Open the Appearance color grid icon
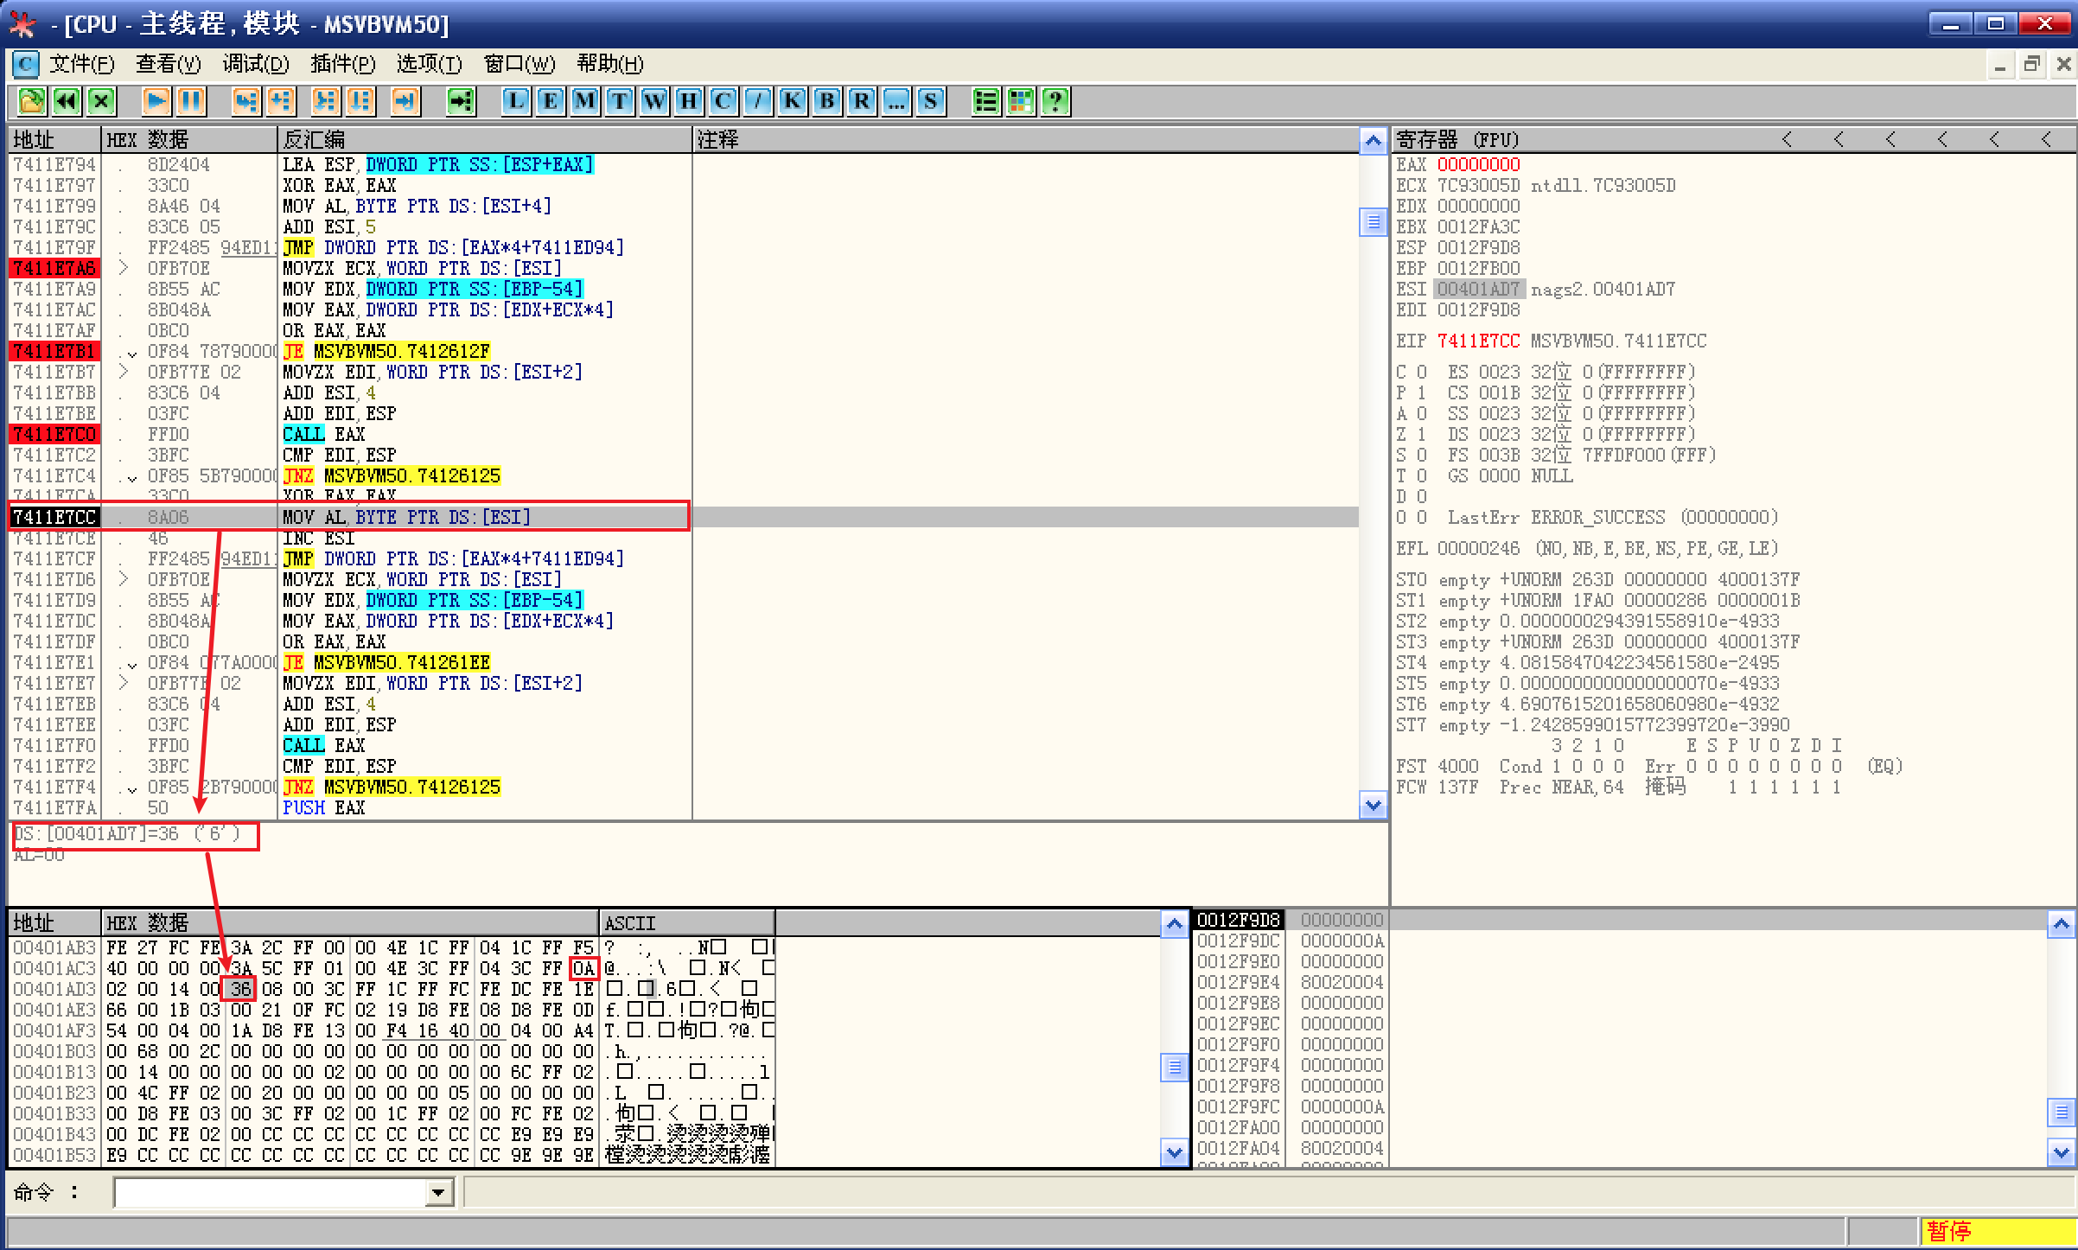The height and width of the screenshot is (1250, 2078). click(1021, 101)
